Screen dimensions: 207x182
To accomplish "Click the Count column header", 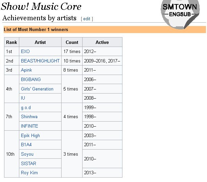I will [72, 42].
